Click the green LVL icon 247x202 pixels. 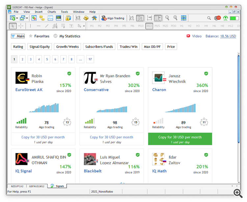coord(225,18)
